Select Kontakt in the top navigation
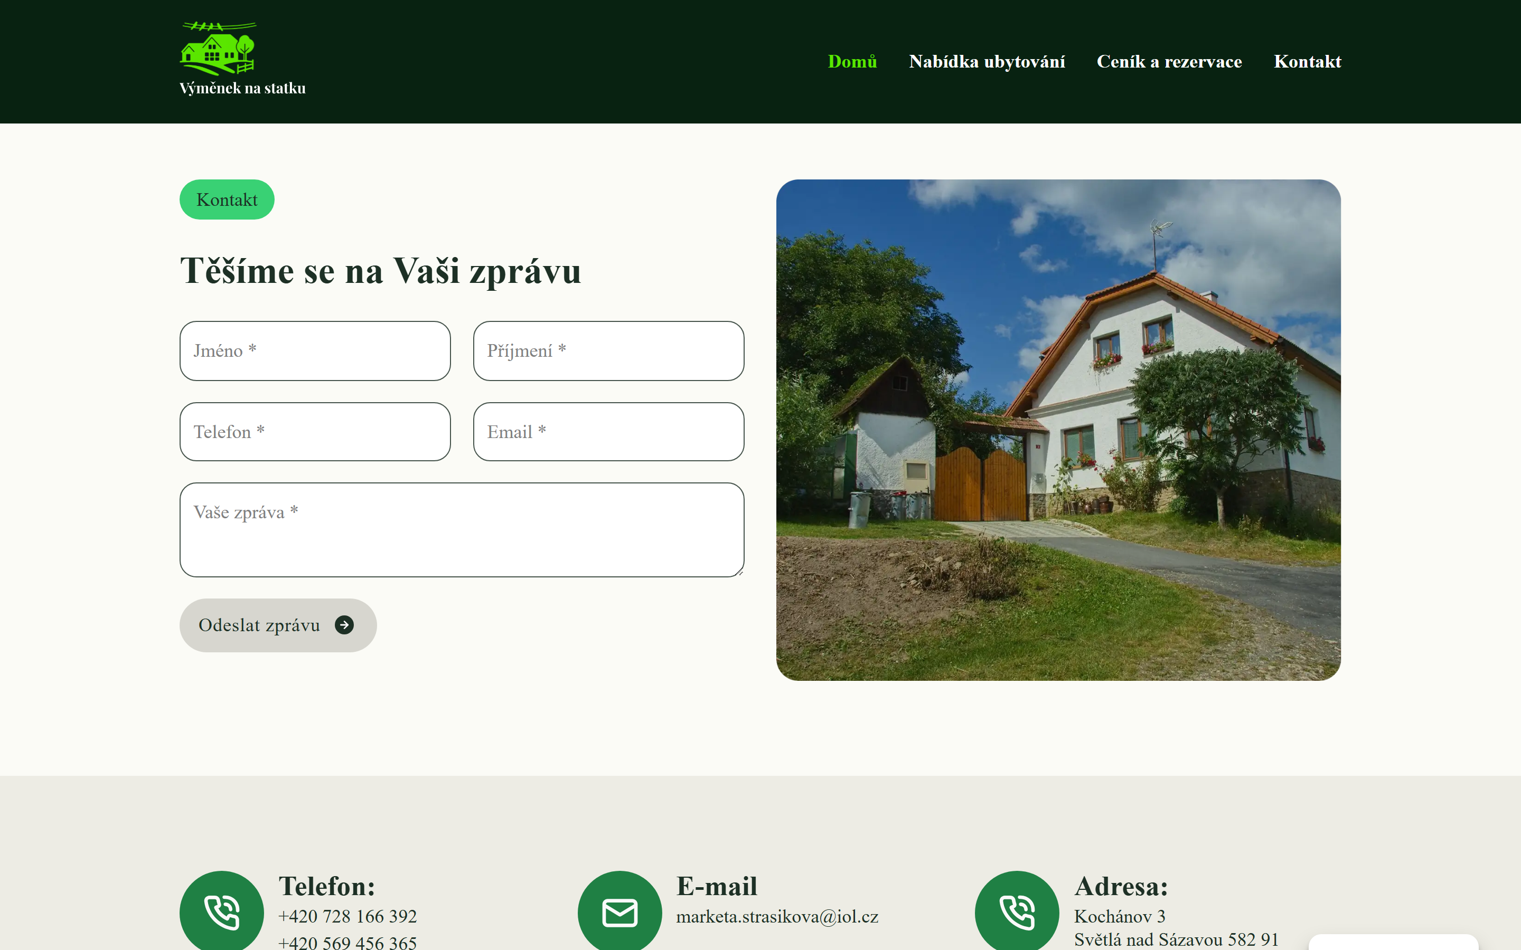This screenshot has height=950, width=1521. 1307,62
